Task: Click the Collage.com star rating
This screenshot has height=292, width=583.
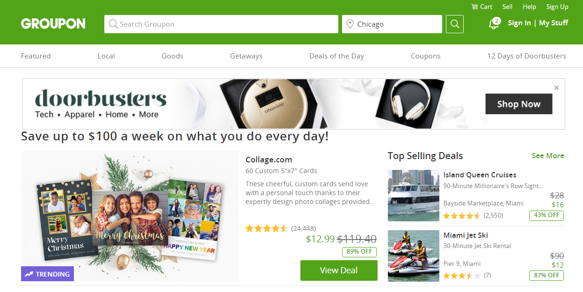Action: tap(267, 228)
